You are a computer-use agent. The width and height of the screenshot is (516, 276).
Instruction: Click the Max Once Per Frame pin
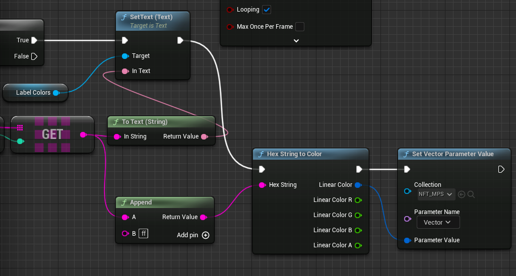(230, 27)
